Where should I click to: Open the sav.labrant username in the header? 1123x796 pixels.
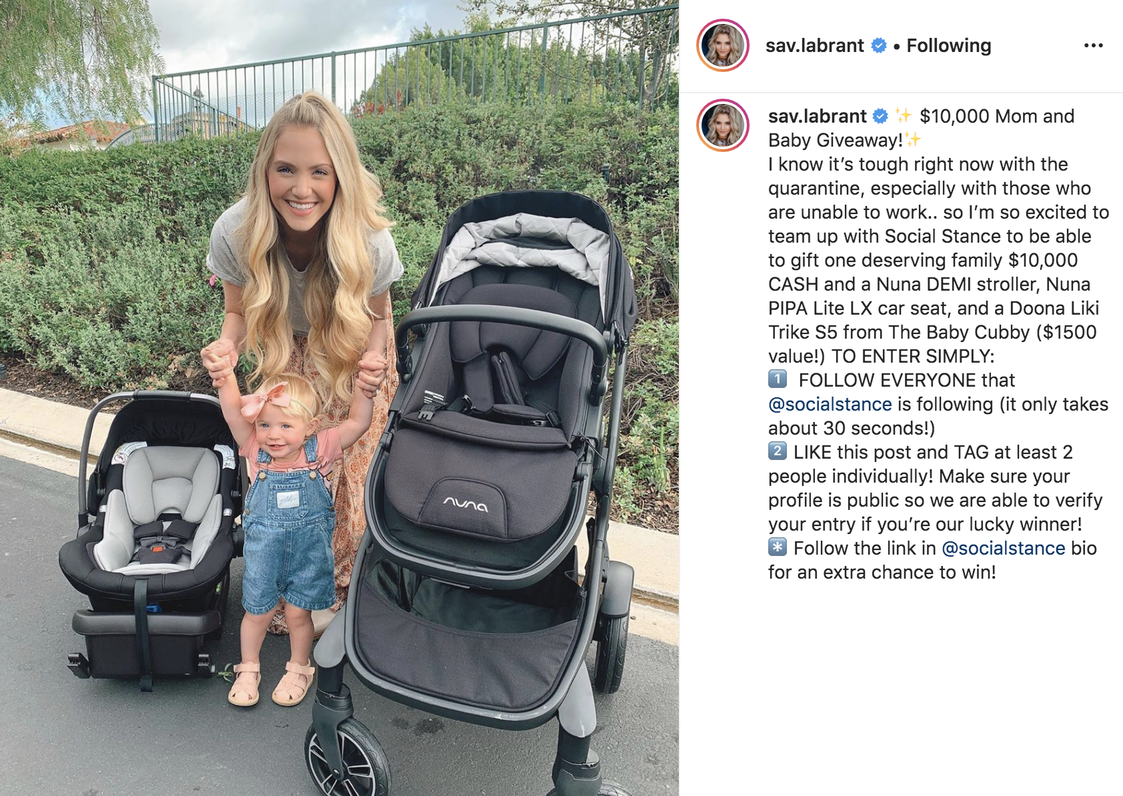(x=814, y=45)
